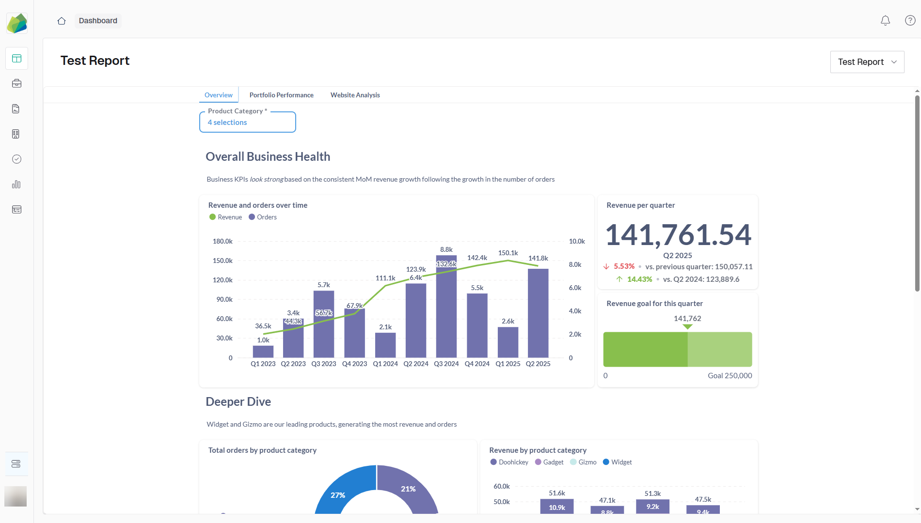921x523 pixels.
Task: Hide the Gizmo category via its legend item
Action: [x=583, y=461]
